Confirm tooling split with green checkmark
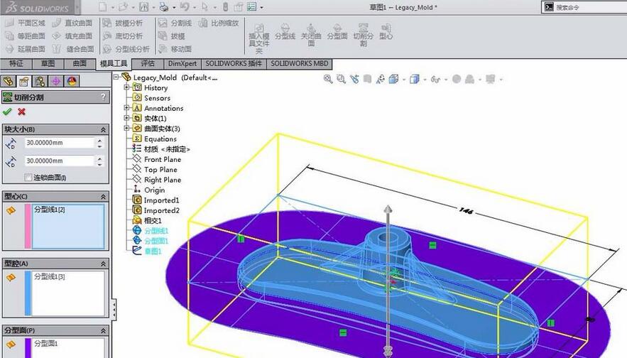Screen dimensions: 627x358 (7, 112)
